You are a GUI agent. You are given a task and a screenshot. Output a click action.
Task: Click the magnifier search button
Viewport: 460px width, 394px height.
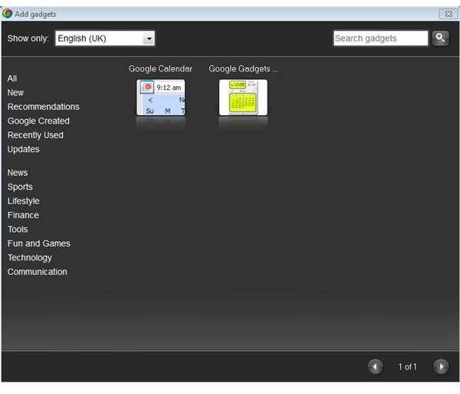coord(440,38)
